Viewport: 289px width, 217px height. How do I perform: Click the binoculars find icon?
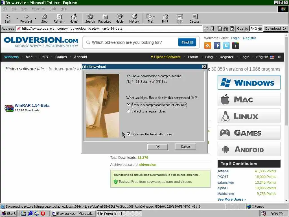click(x=225, y=29)
